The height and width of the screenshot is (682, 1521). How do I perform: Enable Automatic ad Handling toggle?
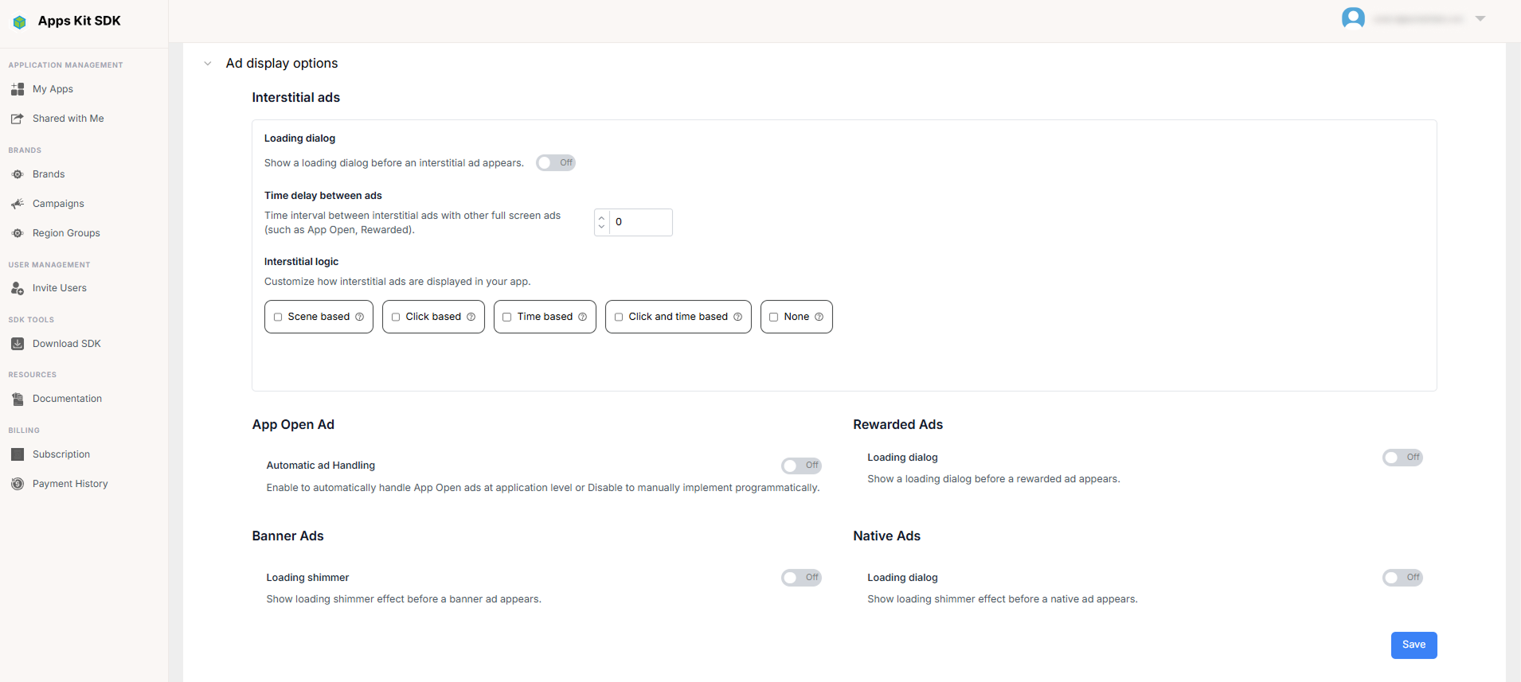[x=801, y=466]
